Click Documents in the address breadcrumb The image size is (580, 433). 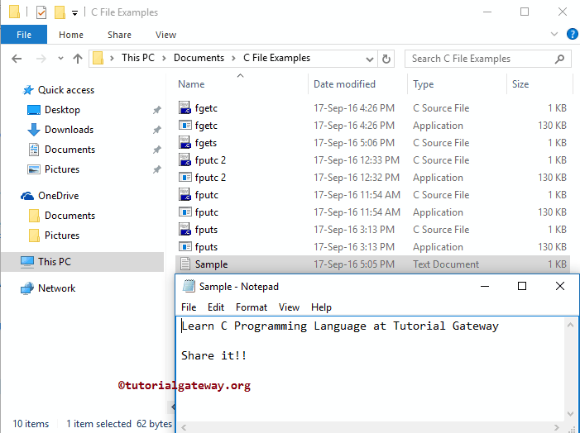tap(199, 58)
